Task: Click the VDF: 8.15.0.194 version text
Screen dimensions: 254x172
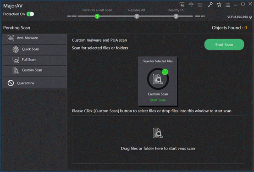Action: 237,17
